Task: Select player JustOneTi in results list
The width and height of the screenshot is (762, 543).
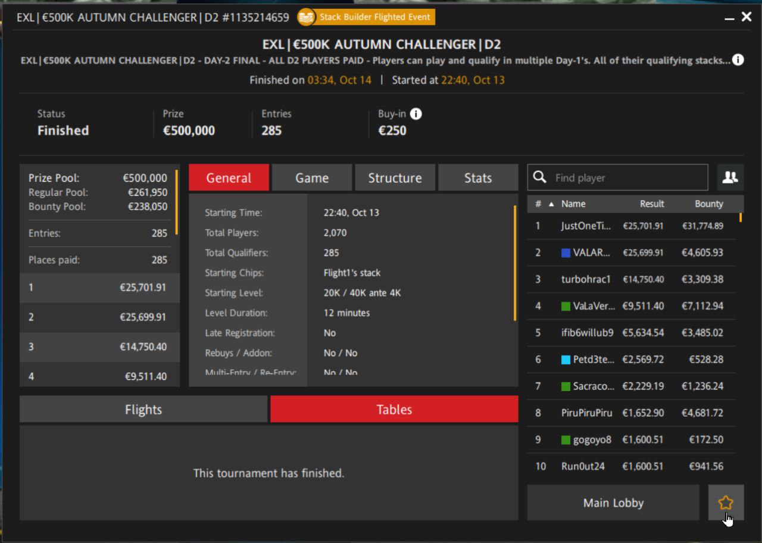Action: pos(585,226)
